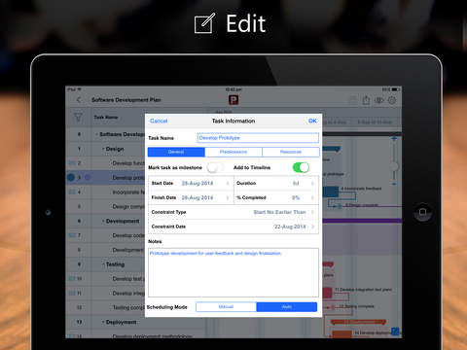This screenshot has height=350, width=467.
Task: Open Constraint Type options chevron
Action: click(313, 212)
